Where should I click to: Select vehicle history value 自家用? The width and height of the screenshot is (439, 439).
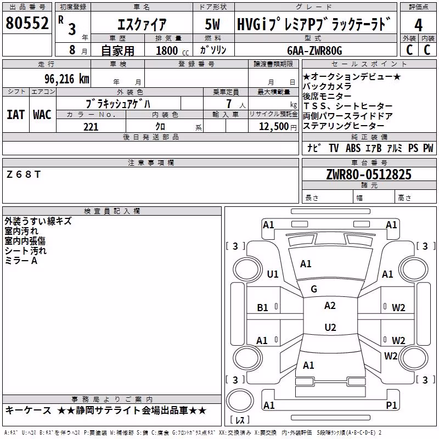[x=117, y=50]
